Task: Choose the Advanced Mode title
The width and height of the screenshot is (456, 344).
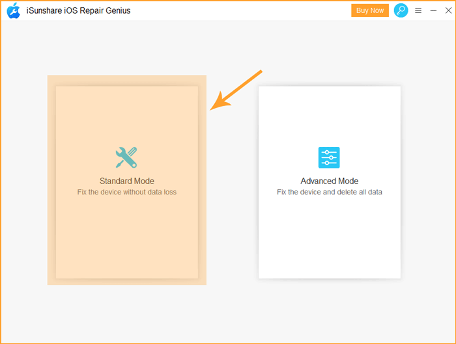Action: (x=329, y=181)
